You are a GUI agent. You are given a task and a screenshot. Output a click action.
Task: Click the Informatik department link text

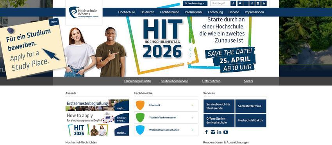tap(155, 105)
